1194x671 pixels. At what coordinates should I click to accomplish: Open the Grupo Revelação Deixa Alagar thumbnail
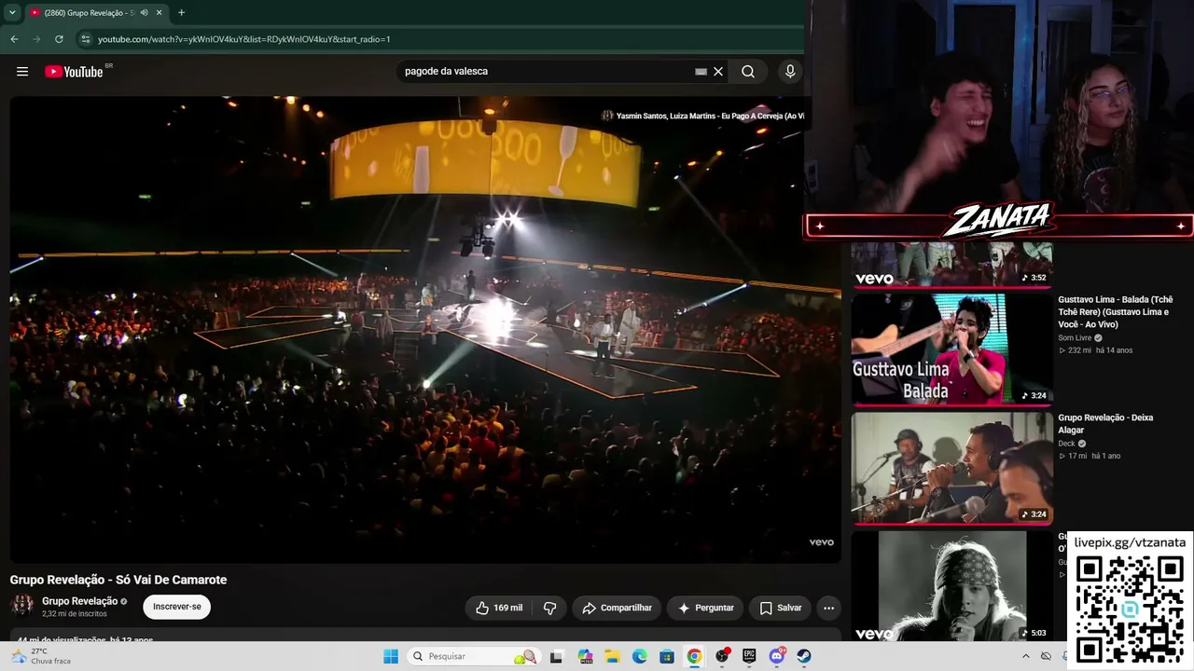point(951,468)
